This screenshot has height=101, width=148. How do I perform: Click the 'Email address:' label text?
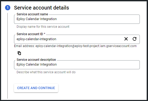pyautogui.click(x=24, y=46)
